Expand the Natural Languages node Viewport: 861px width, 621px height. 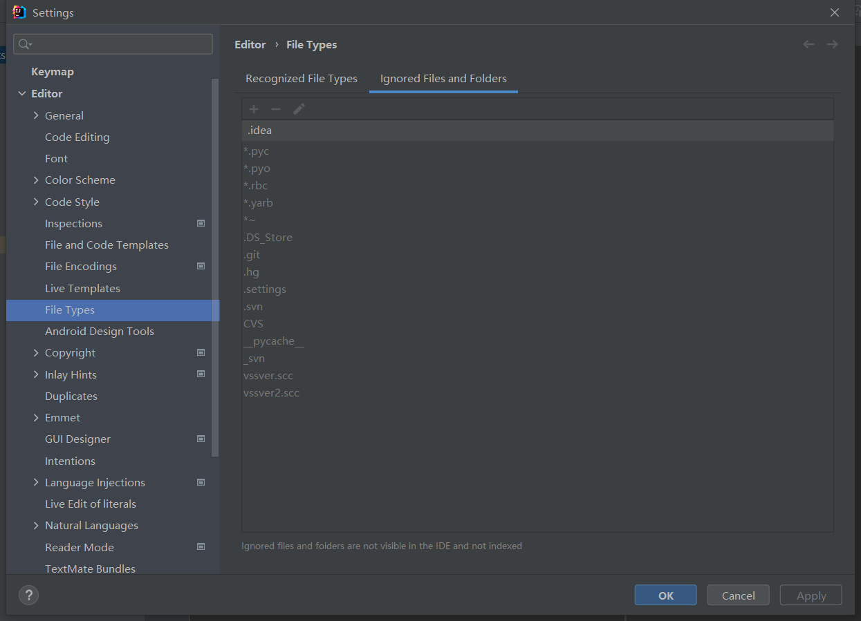click(x=36, y=525)
